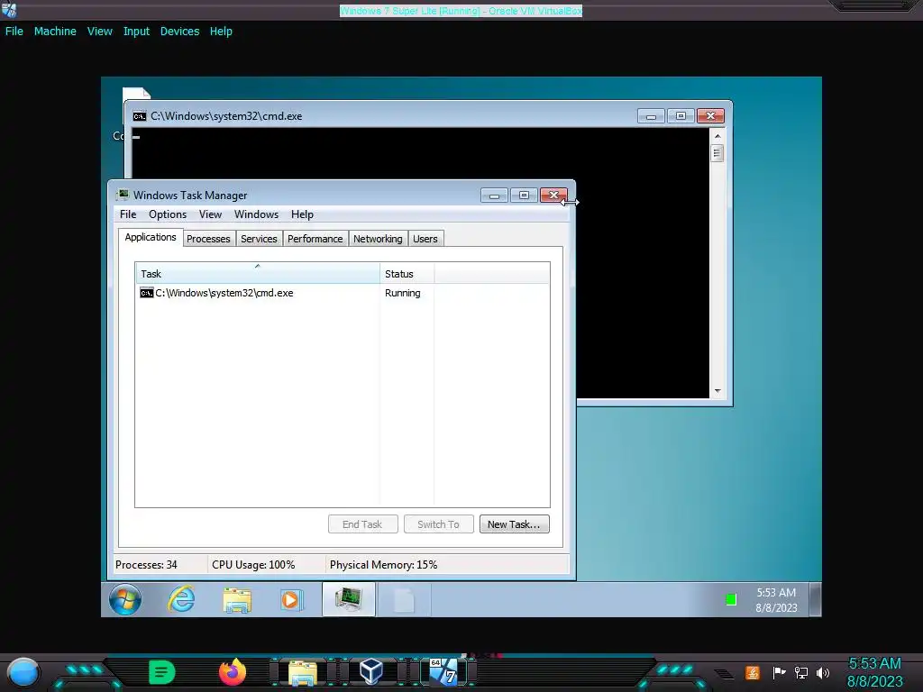Open Task Manager View menu
This screenshot has width=923, height=692.
[x=210, y=214]
